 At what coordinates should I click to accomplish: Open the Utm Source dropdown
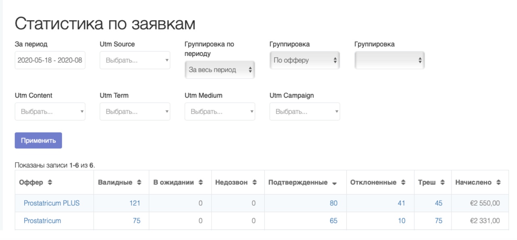[135, 60]
